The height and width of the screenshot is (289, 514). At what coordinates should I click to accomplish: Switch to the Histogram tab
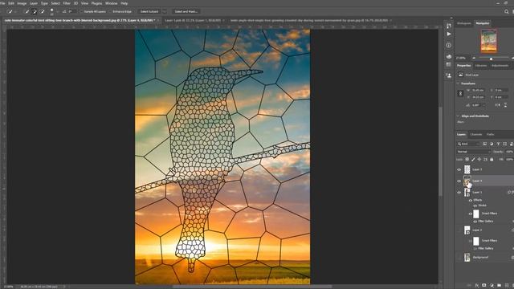(464, 23)
